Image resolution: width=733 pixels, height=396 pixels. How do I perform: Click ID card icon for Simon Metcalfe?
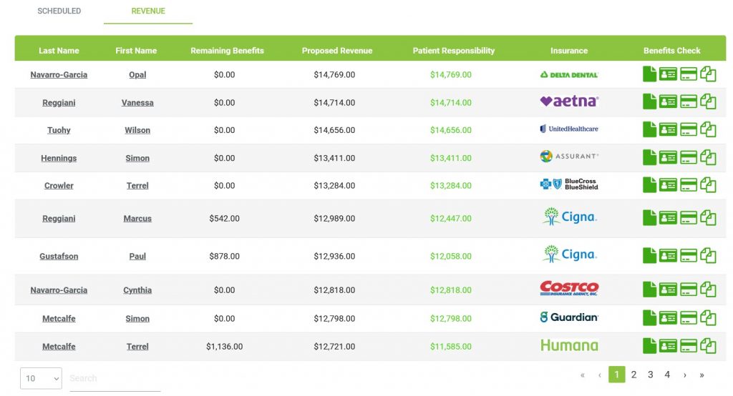pos(668,318)
